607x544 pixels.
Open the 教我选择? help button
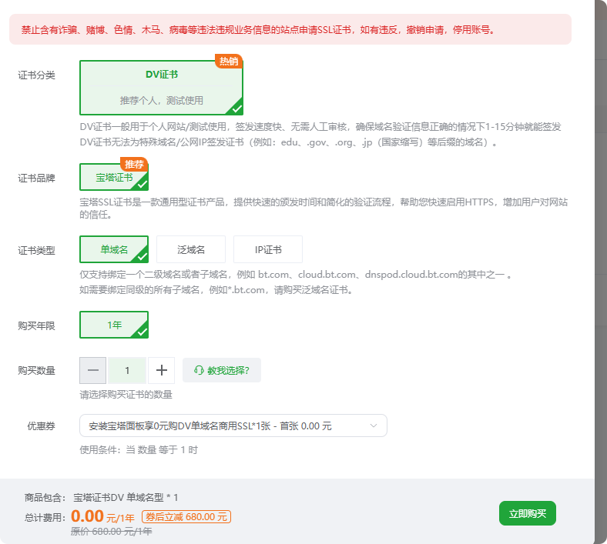pyautogui.click(x=221, y=370)
